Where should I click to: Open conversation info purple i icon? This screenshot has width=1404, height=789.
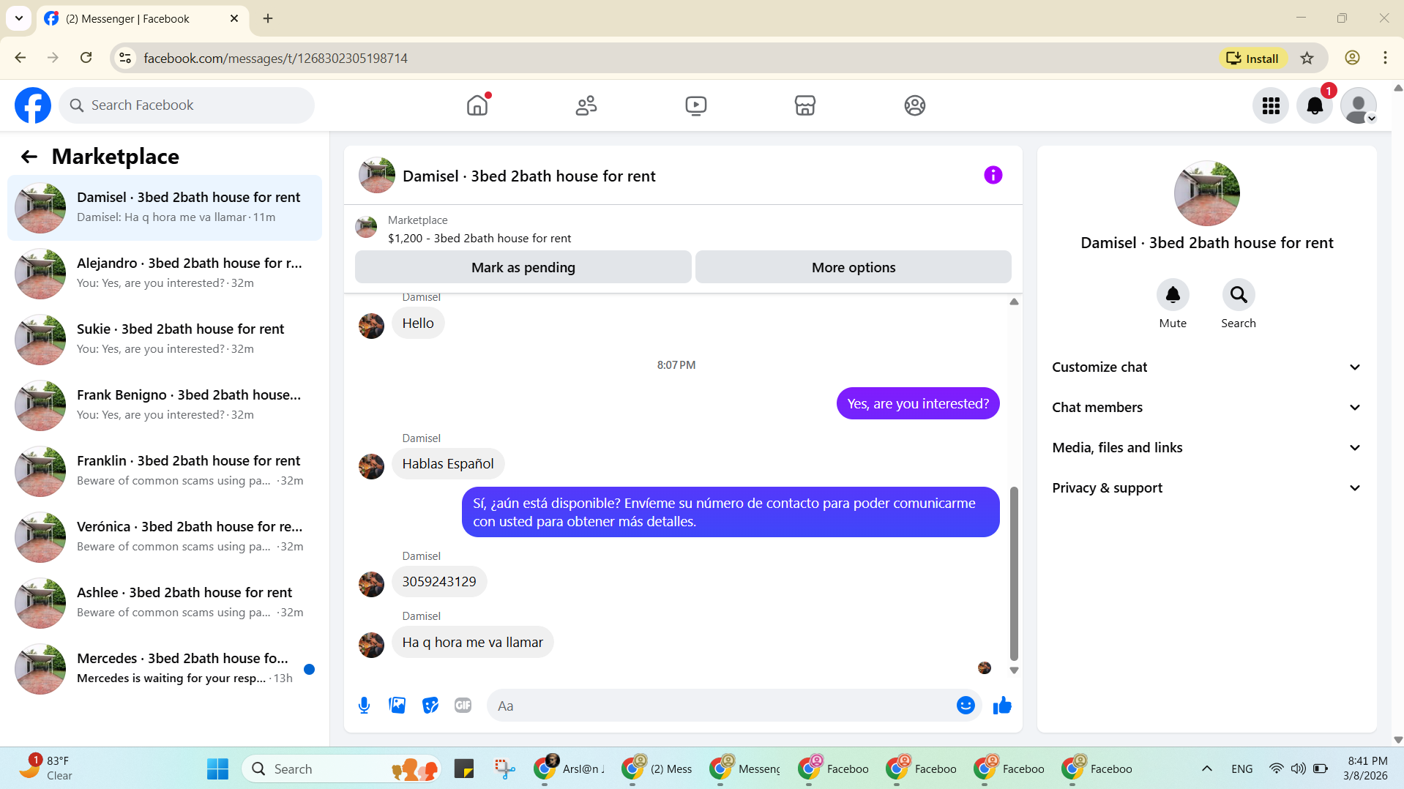tap(993, 175)
